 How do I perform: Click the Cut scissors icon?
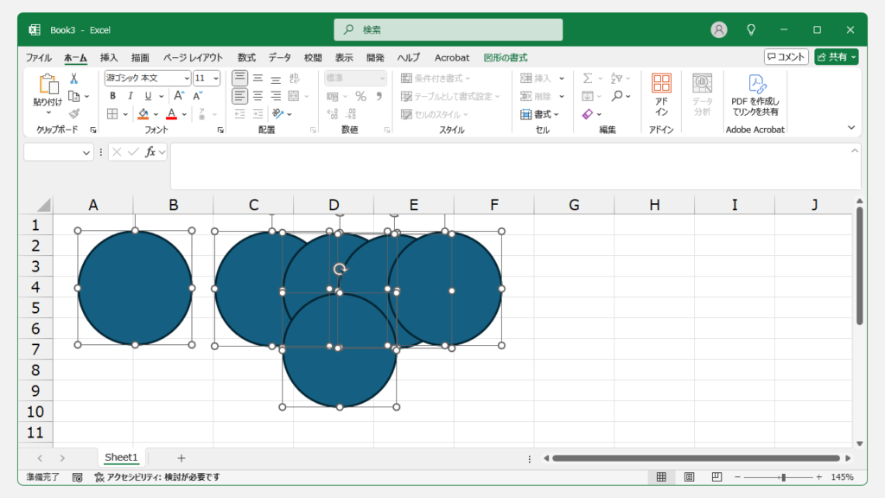click(73, 79)
